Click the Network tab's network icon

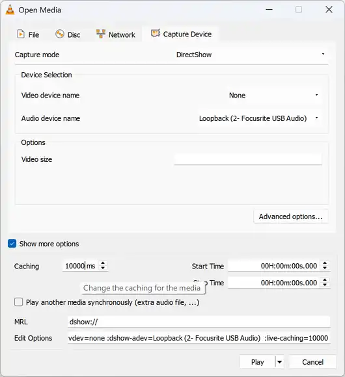pyautogui.click(x=101, y=34)
